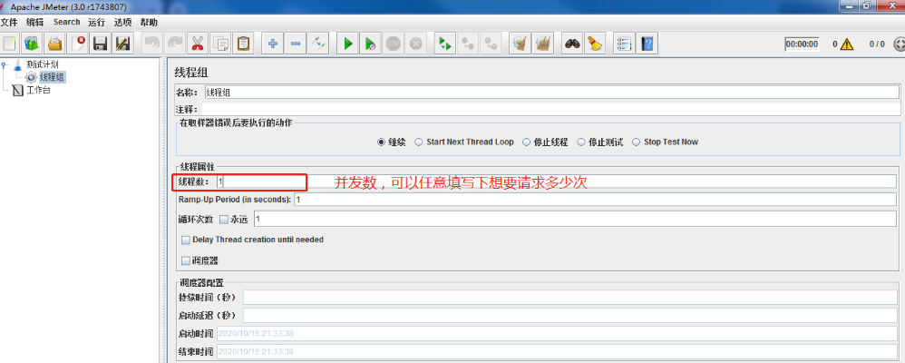Image resolution: width=905 pixels, height=363 pixels.
Task: Click the 00:00:00 elapsed time display
Action: click(x=802, y=44)
